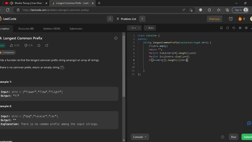
Task: Open the C++ language dropdown
Action: click(134, 28)
